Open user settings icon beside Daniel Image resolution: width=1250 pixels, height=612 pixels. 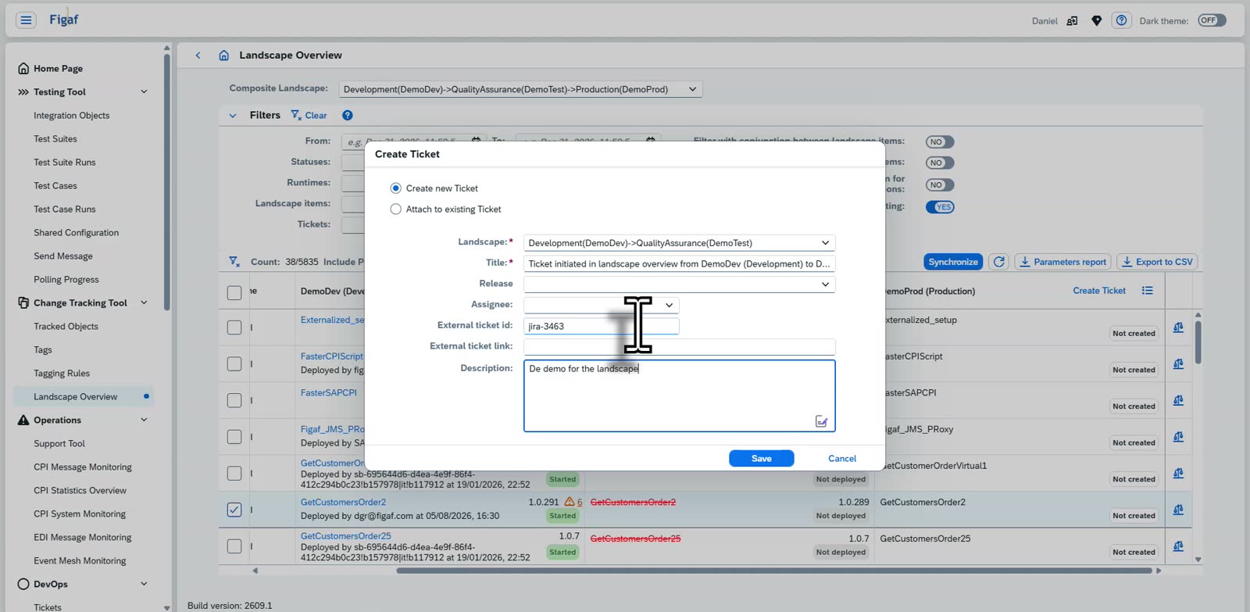tap(1072, 21)
